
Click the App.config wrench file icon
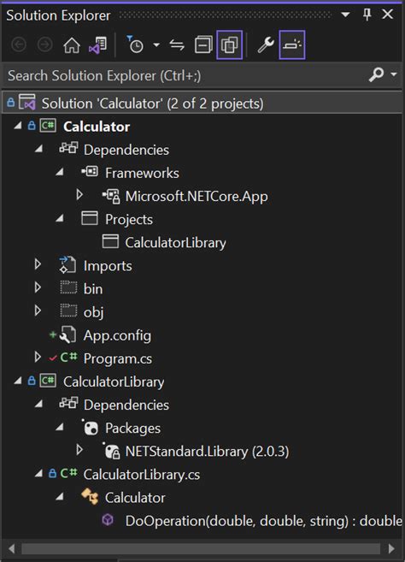(x=68, y=334)
